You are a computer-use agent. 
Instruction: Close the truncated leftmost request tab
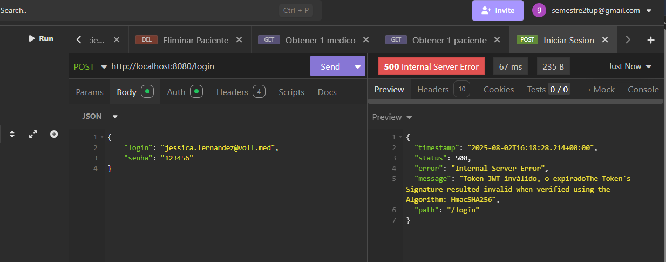coord(117,40)
